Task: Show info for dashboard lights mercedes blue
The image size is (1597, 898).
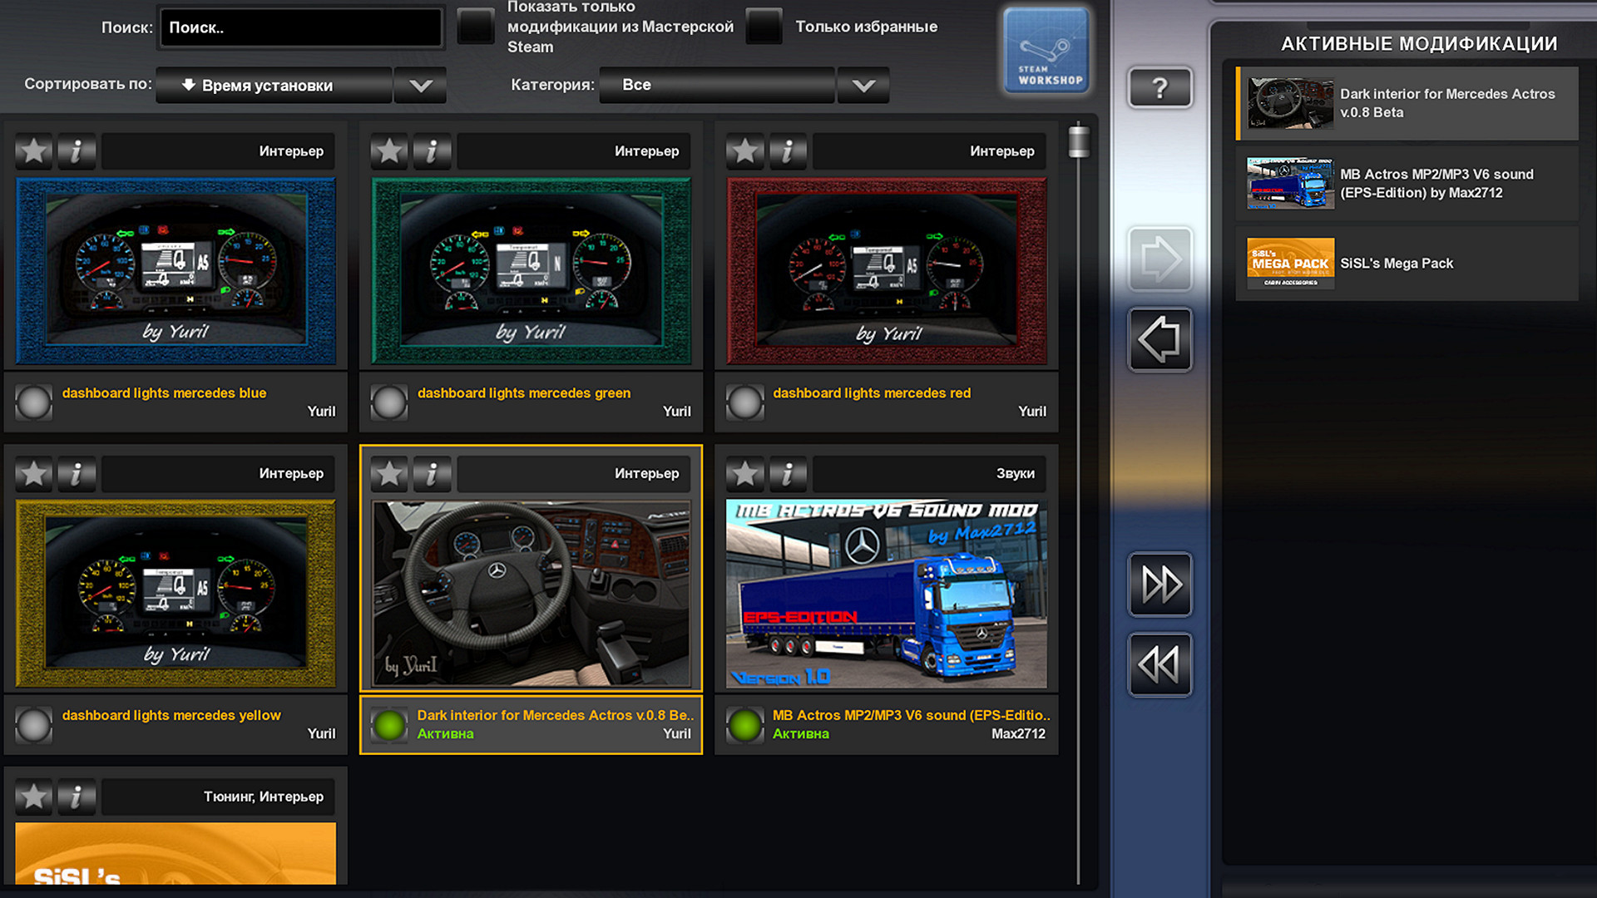Action: point(77,151)
